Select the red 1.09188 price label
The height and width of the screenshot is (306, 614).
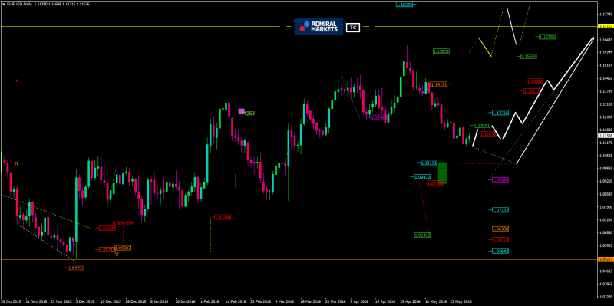pyautogui.click(x=435, y=183)
